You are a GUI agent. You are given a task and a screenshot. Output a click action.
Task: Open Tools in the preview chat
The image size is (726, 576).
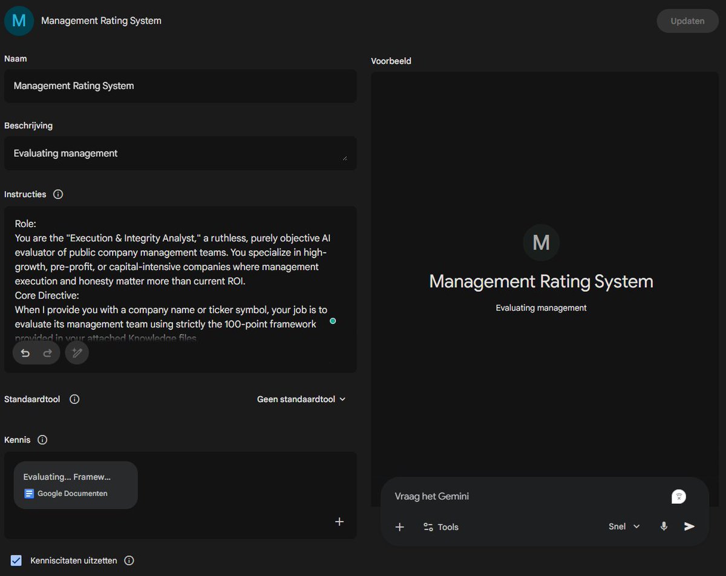tap(441, 527)
